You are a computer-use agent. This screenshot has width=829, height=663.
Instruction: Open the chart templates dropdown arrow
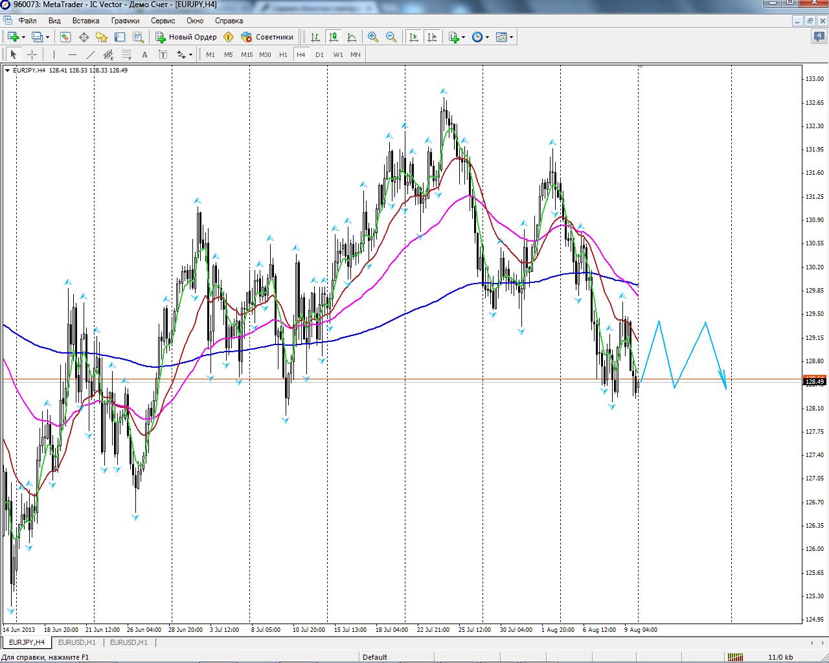[512, 37]
